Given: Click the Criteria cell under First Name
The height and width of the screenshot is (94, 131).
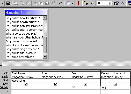Looking at the screenshot, I should (26, 88).
